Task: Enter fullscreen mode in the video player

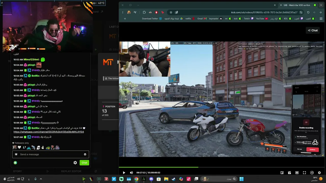Action: tap(304, 173)
